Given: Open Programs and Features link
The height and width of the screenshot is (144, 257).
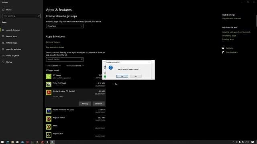Looking at the screenshot, I should (231, 18).
